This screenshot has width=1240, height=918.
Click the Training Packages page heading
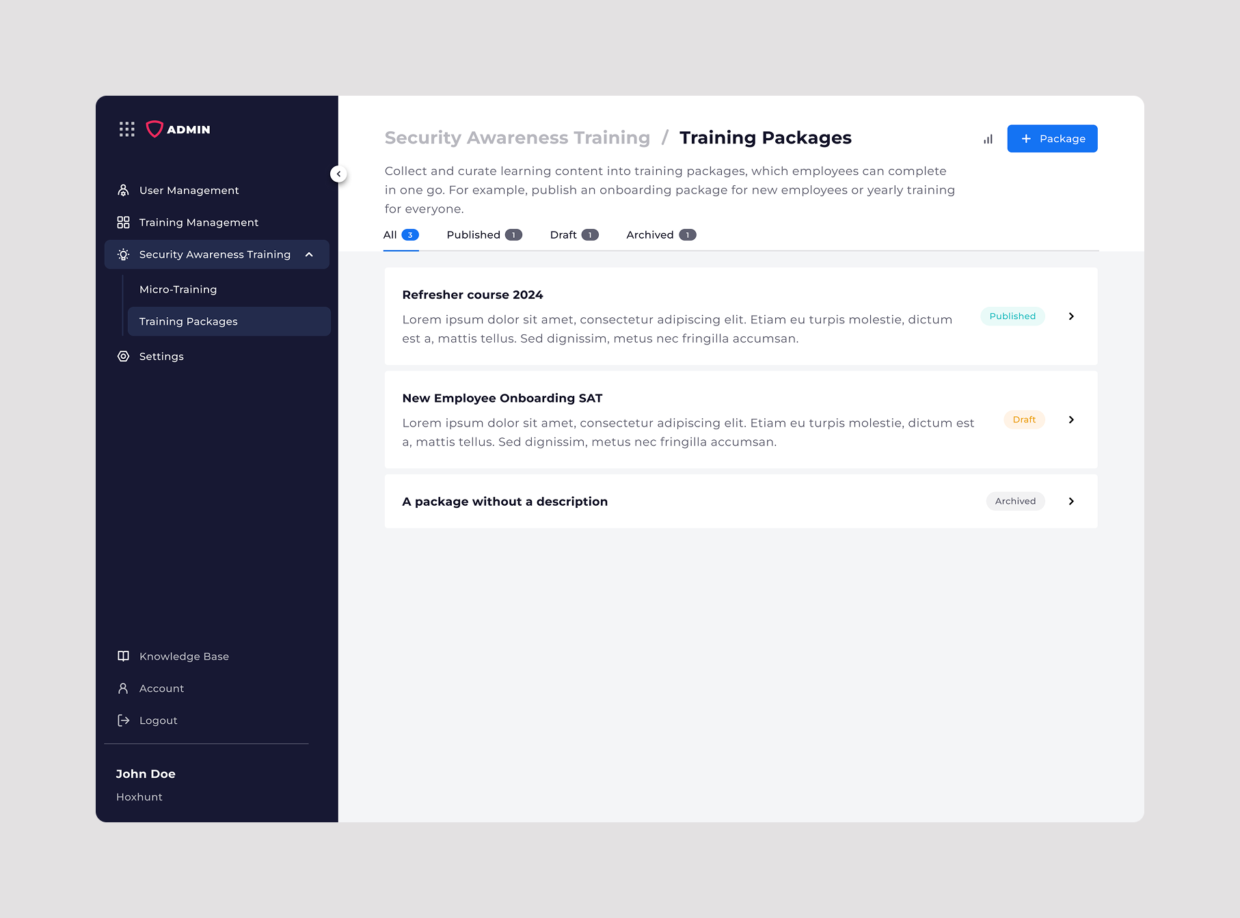click(x=765, y=137)
